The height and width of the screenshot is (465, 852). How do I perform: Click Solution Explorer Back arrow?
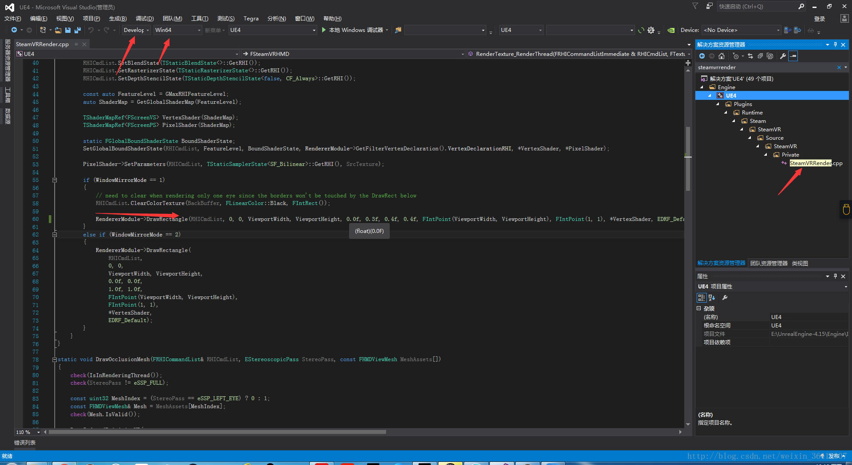702,56
